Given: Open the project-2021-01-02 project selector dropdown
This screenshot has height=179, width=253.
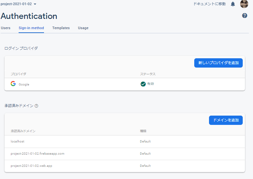Looking at the screenshot, I should (18, 4).
